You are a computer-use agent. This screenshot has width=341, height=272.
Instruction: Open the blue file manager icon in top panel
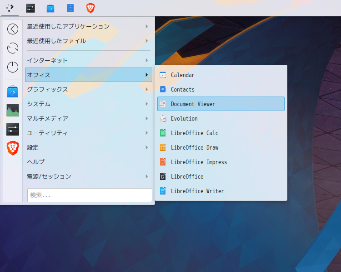[x=70, y=8]
